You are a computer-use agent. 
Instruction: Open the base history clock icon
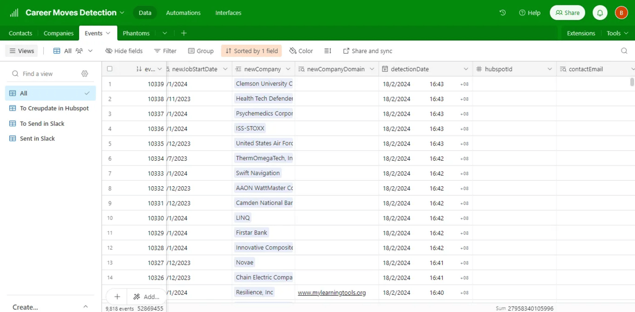coord(502,13)
